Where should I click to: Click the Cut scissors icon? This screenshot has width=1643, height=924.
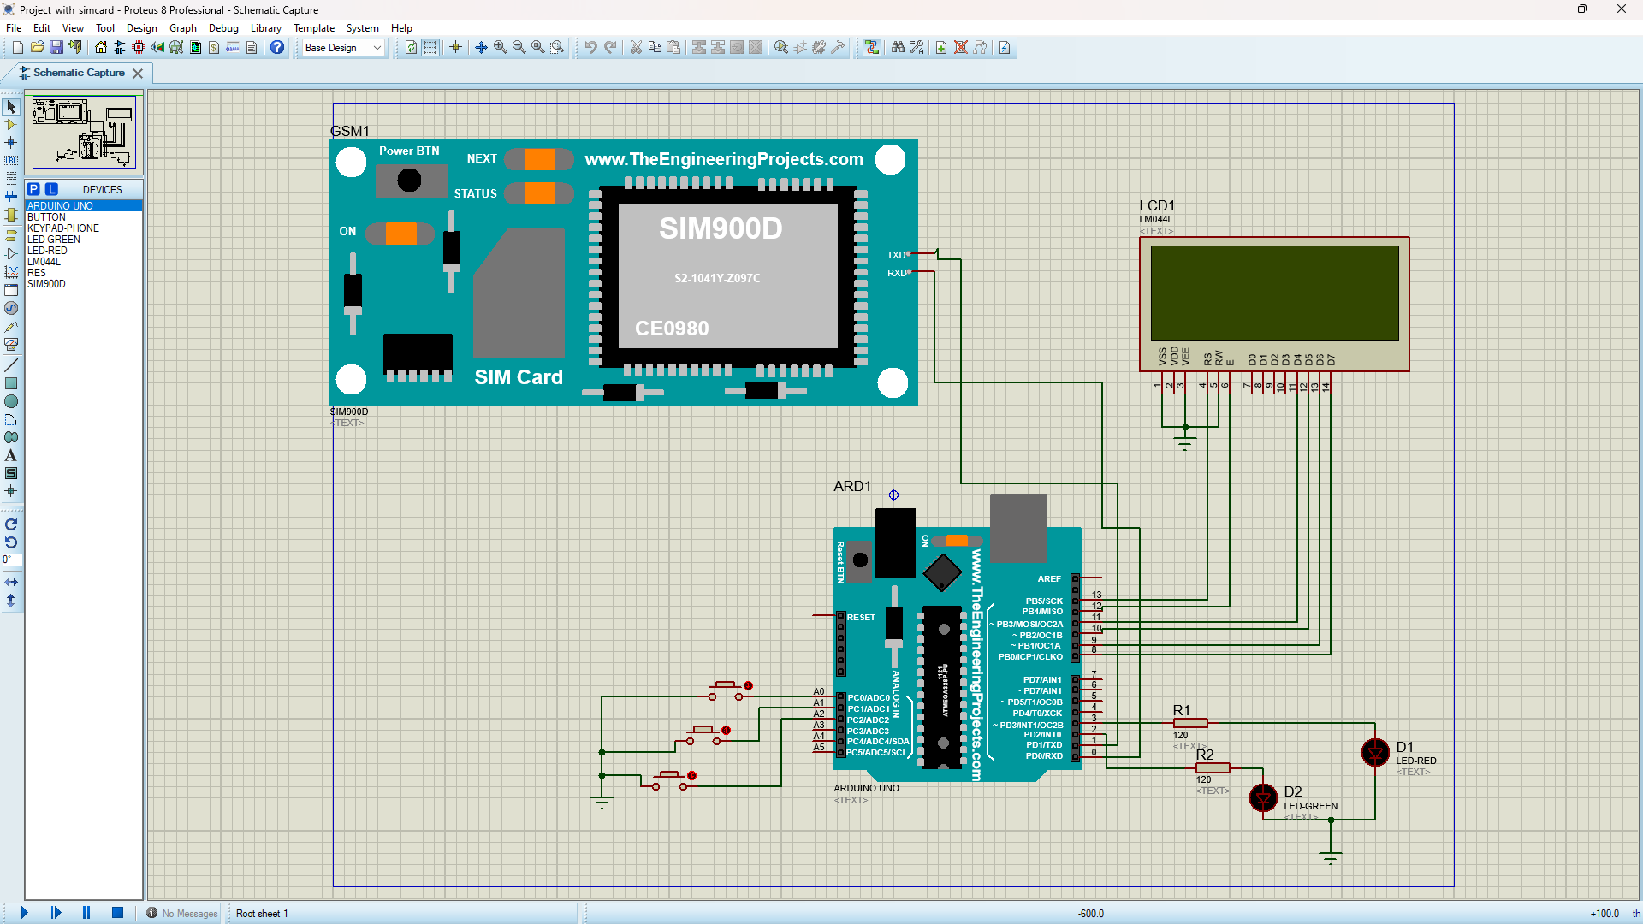point(636,48)
